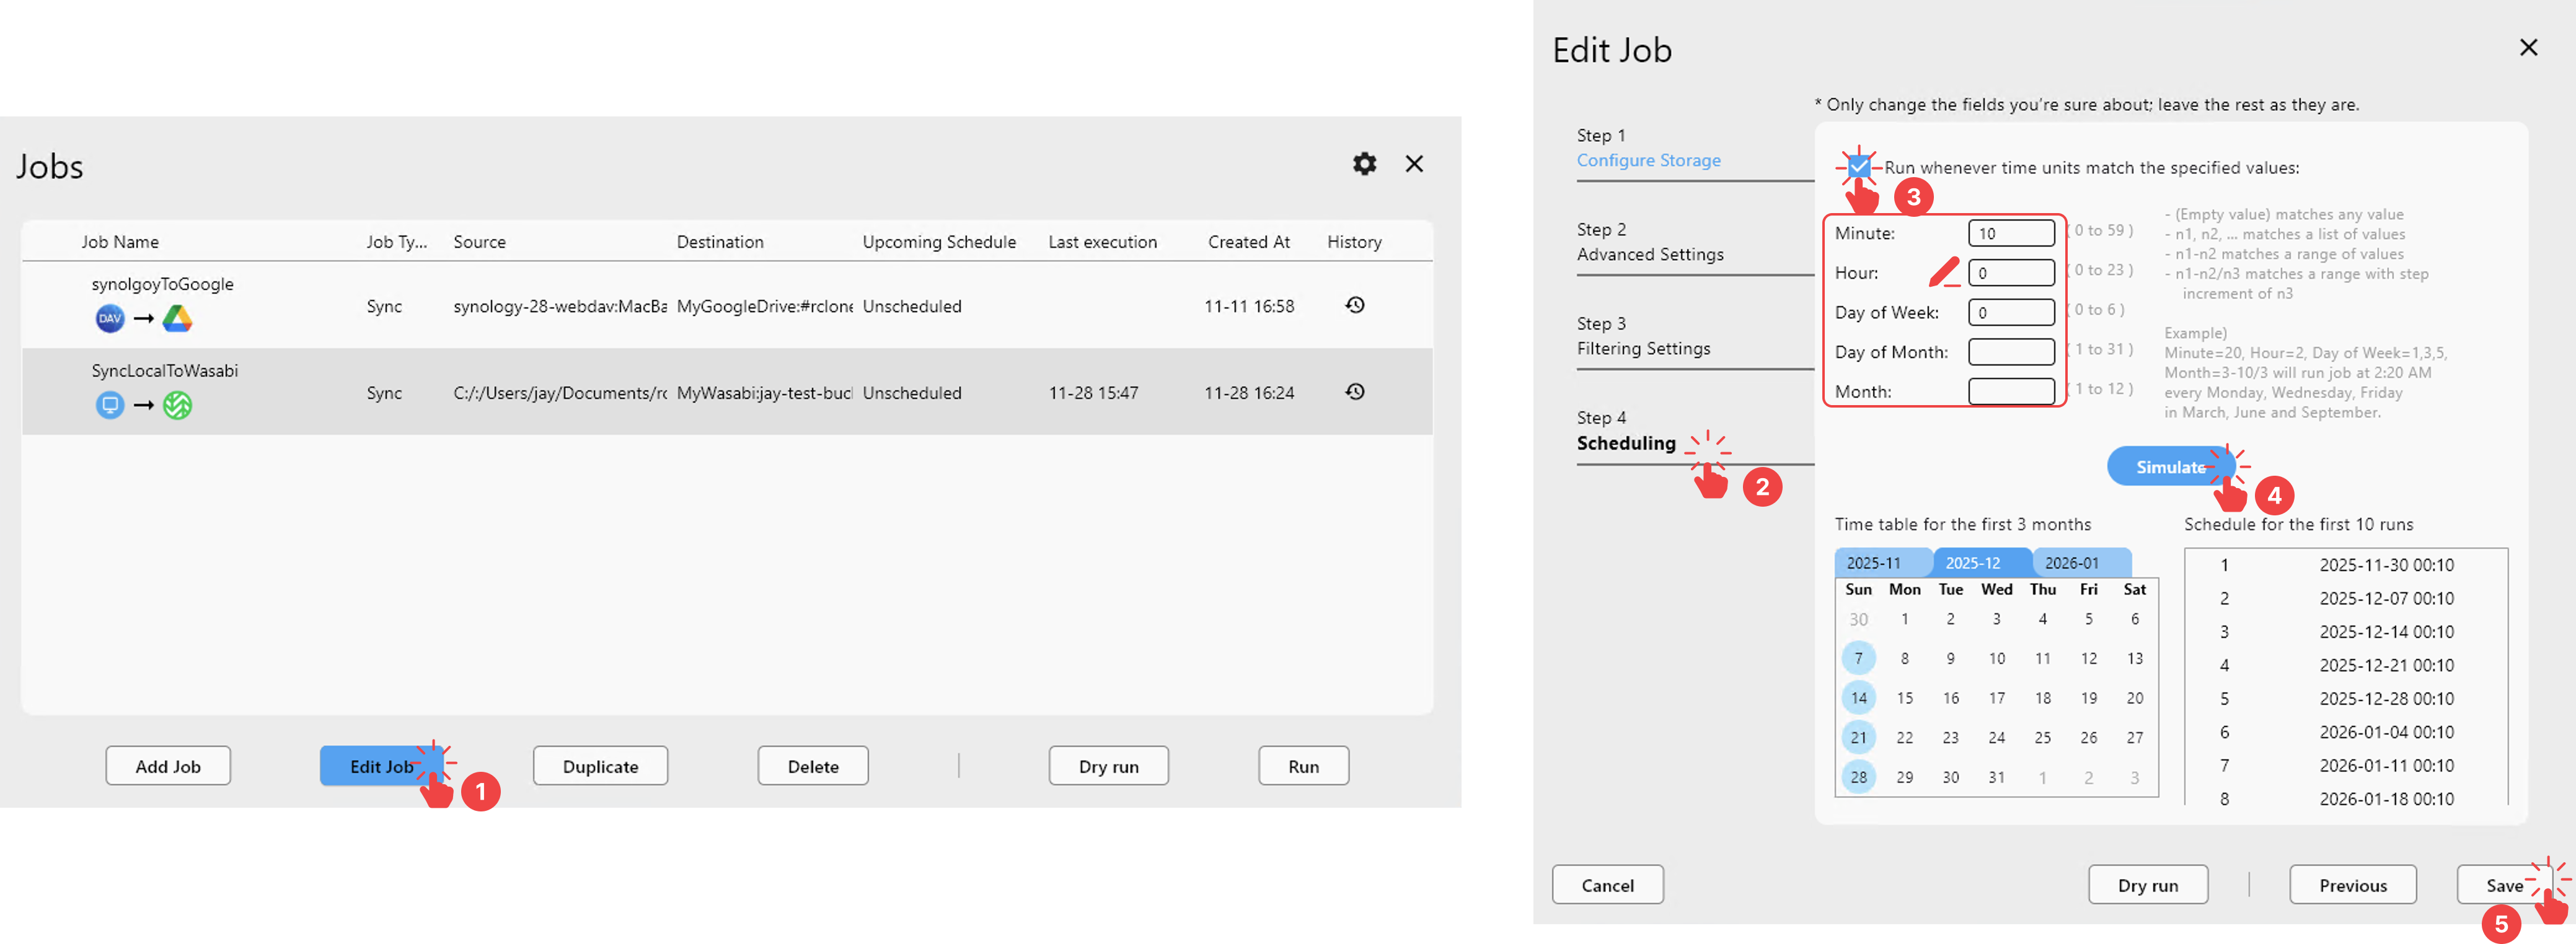Click Duplicate in the Jobs window
Viewport: 2576px width, 944px height.
click(600, 766)
